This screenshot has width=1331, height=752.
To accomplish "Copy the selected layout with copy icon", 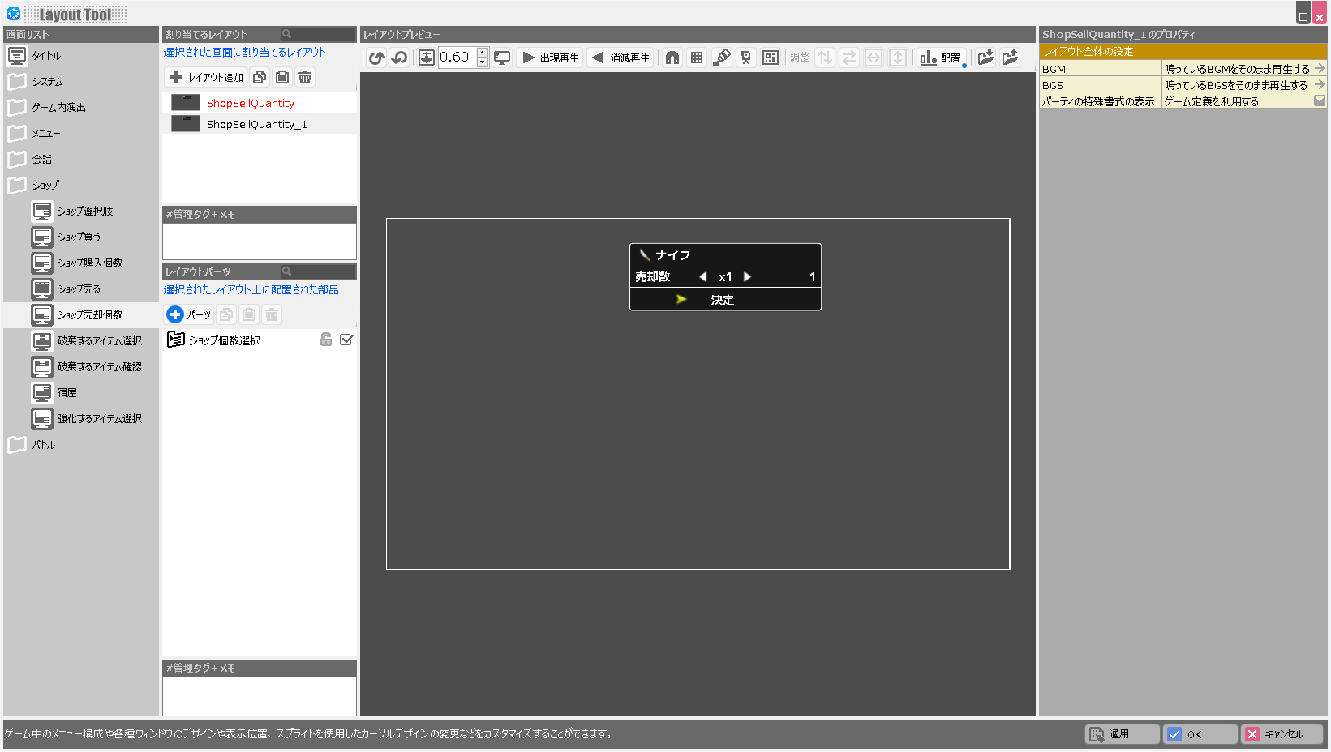I will (x=260, y=78).
